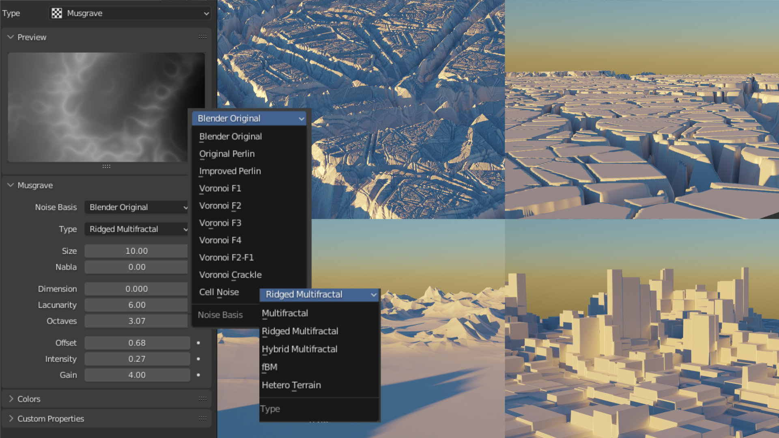The image size is (779, 438).
Task: Click the Custom Properties panel drag grip
Action: tap(202, 419)
